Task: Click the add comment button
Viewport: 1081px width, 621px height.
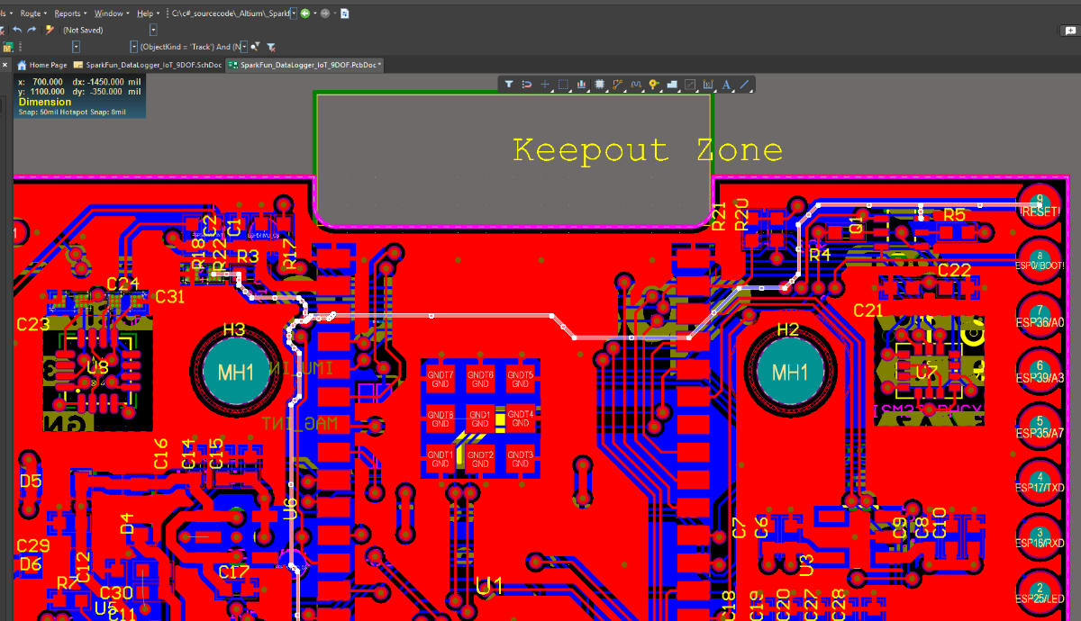Action: click(x=1070, y=30)
